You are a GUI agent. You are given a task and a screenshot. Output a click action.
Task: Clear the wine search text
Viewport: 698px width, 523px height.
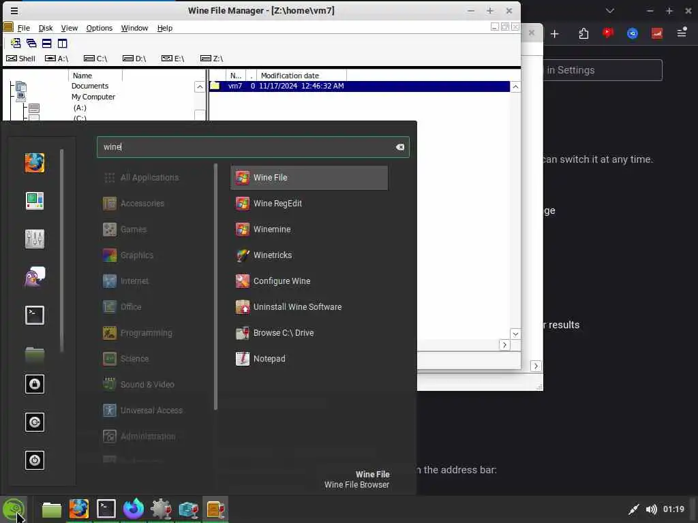tap(399, 147)
